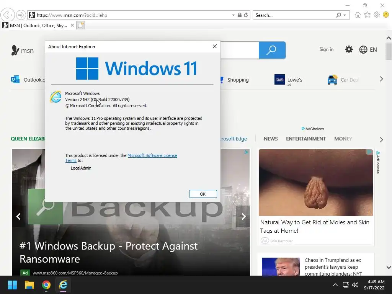Open the IE Tools gear icon
The height and width of the screenshot is (294, 392).
pos(377,15)
